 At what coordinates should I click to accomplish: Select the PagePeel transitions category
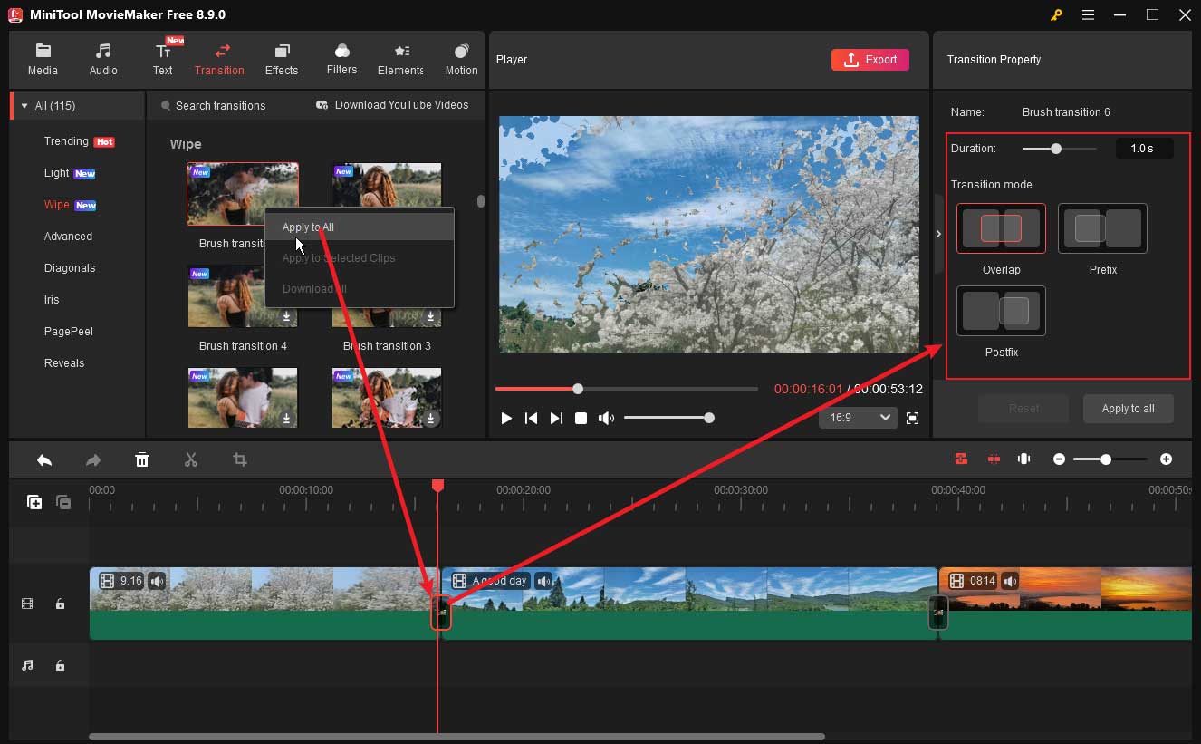69,332
